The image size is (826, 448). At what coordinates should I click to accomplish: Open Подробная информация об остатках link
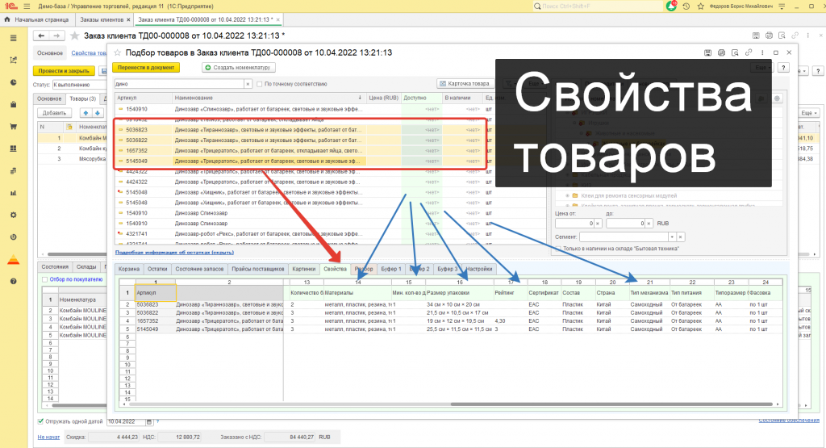coord(174,253)
